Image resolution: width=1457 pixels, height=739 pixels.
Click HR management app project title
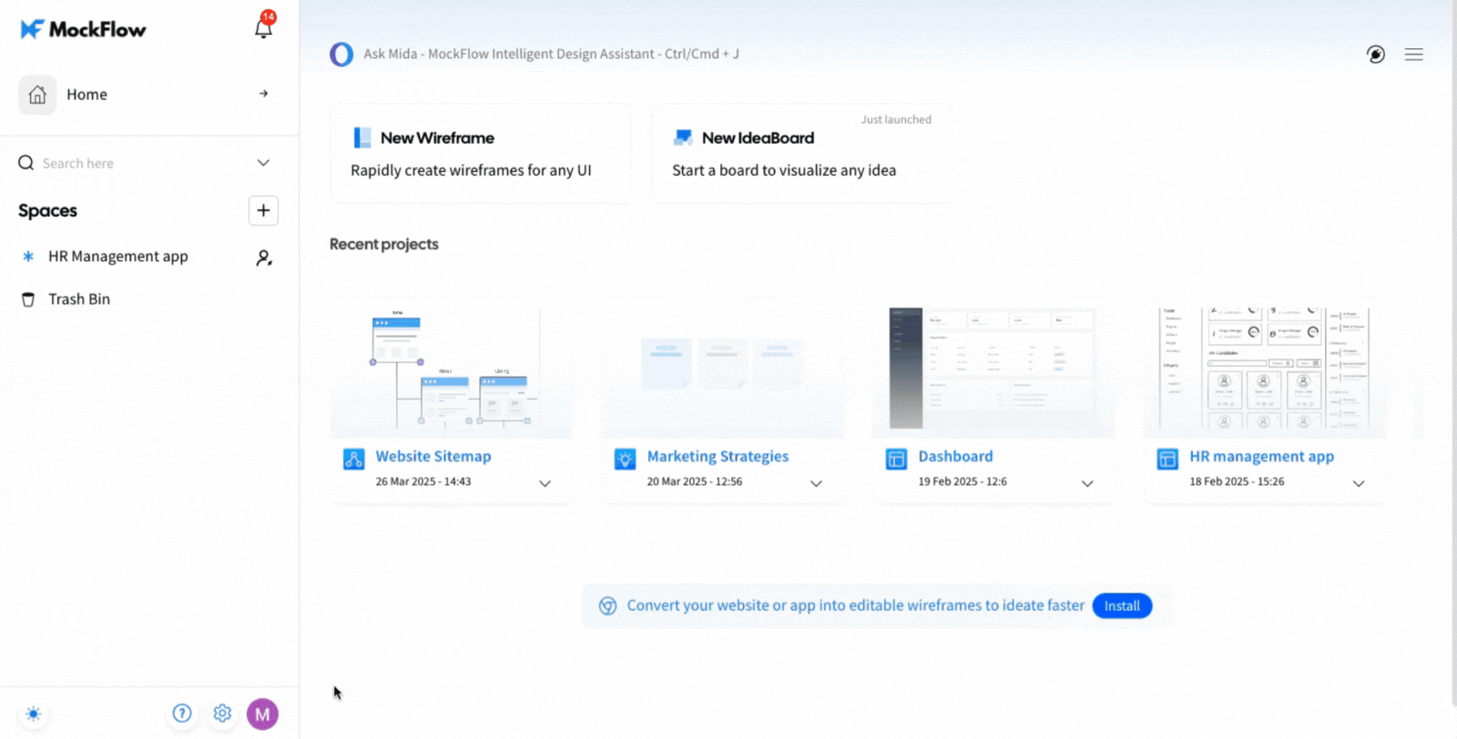(1261, 457)
